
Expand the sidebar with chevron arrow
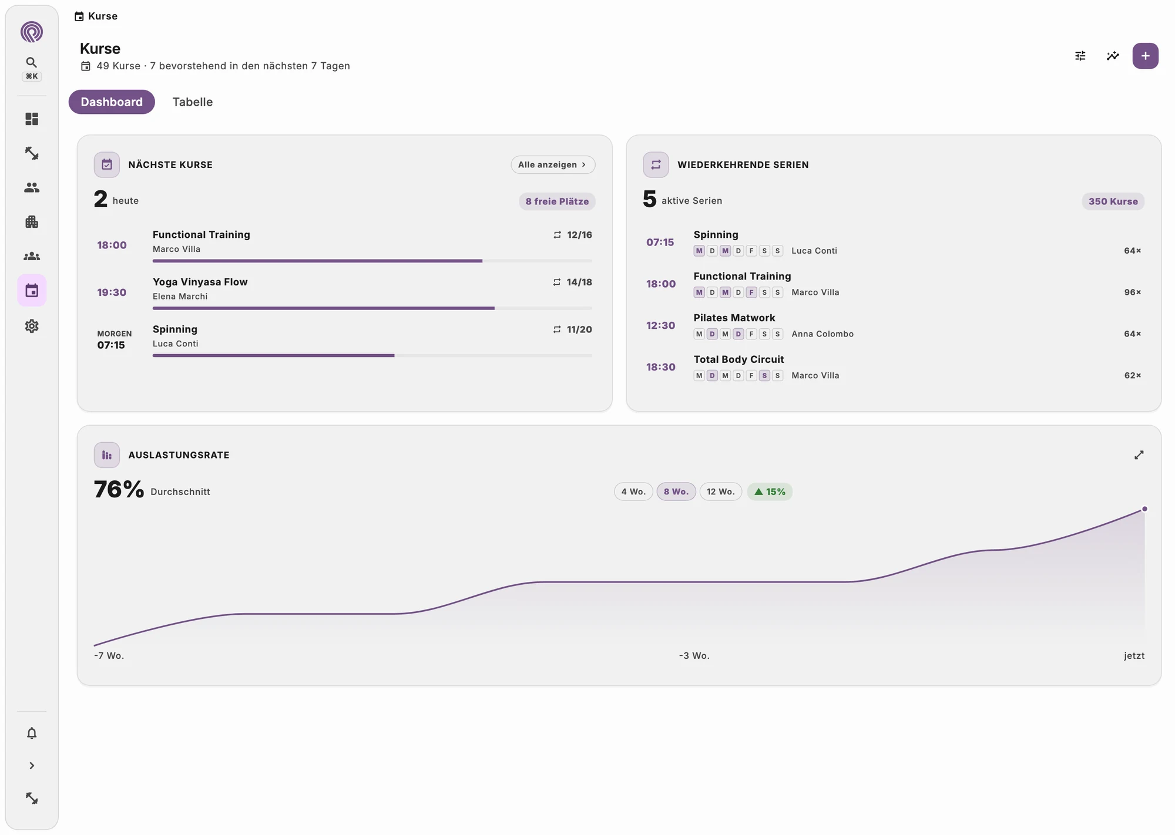[x=32, y=766]
